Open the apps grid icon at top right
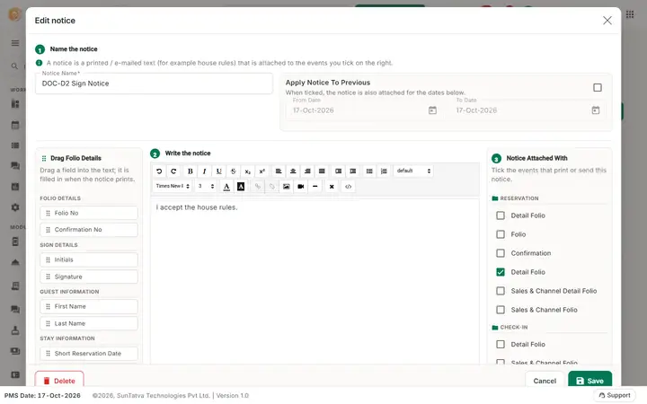This screenshot has height=404, width=647. click(x=630, y=14)
